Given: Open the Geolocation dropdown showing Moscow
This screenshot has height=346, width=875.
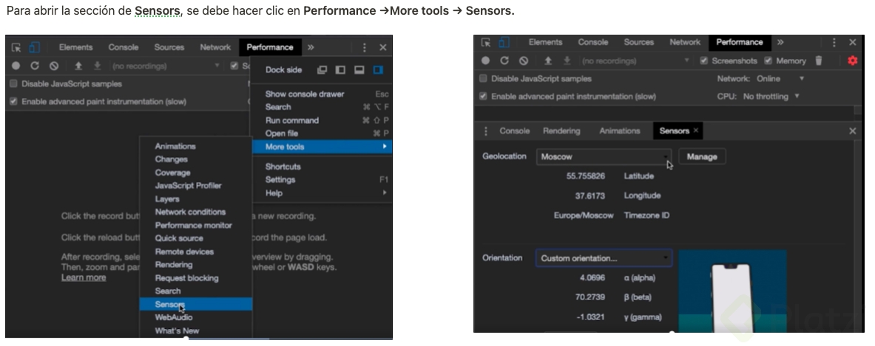Looking at the screenshot, I should tap(604, 156).
